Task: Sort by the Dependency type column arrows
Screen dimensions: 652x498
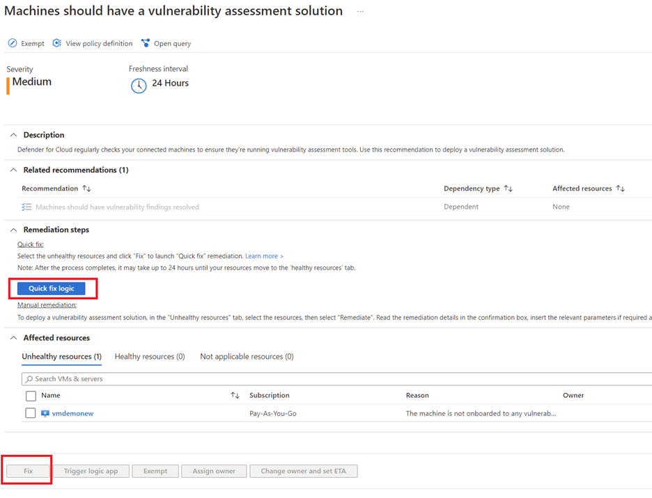Action: 509,188
